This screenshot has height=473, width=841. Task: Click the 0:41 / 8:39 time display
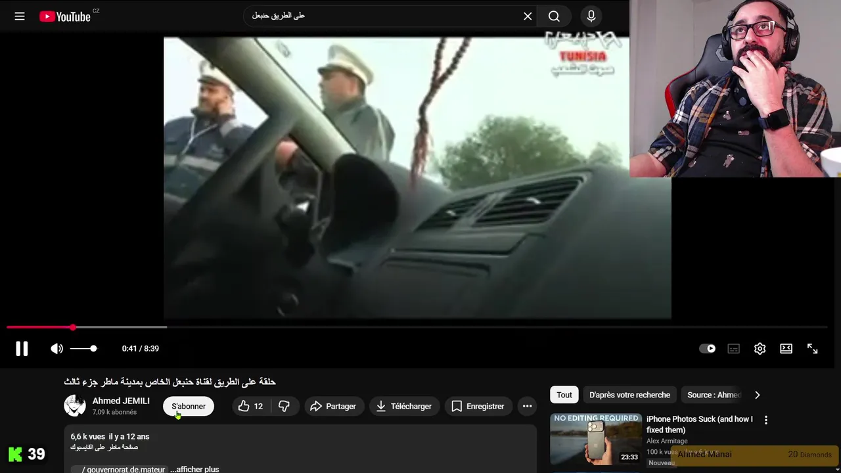[140, 349]
